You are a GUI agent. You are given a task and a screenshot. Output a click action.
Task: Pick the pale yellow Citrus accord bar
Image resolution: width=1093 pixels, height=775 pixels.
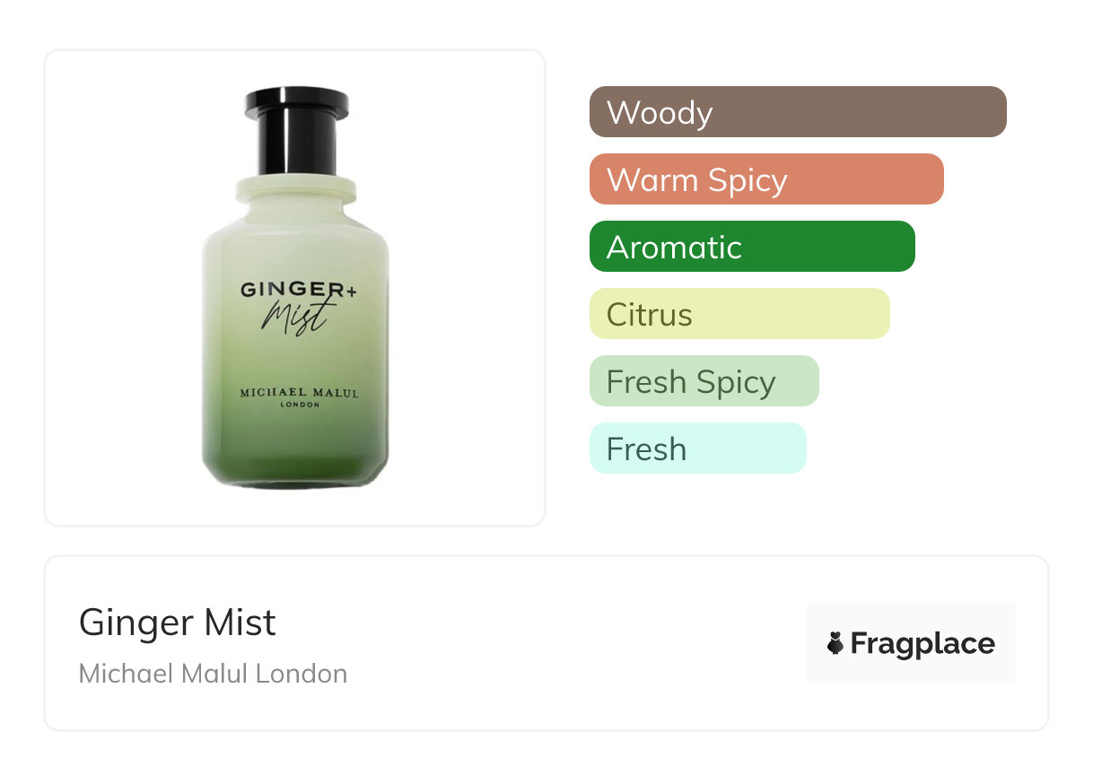(x=739, y=314)
